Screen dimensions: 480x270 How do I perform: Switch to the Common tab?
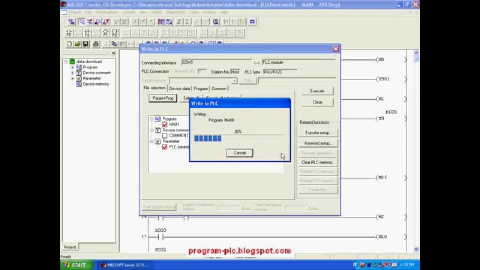[x=219, y=88]
